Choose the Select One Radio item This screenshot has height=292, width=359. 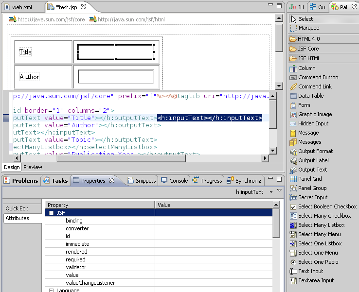(318, 262)
